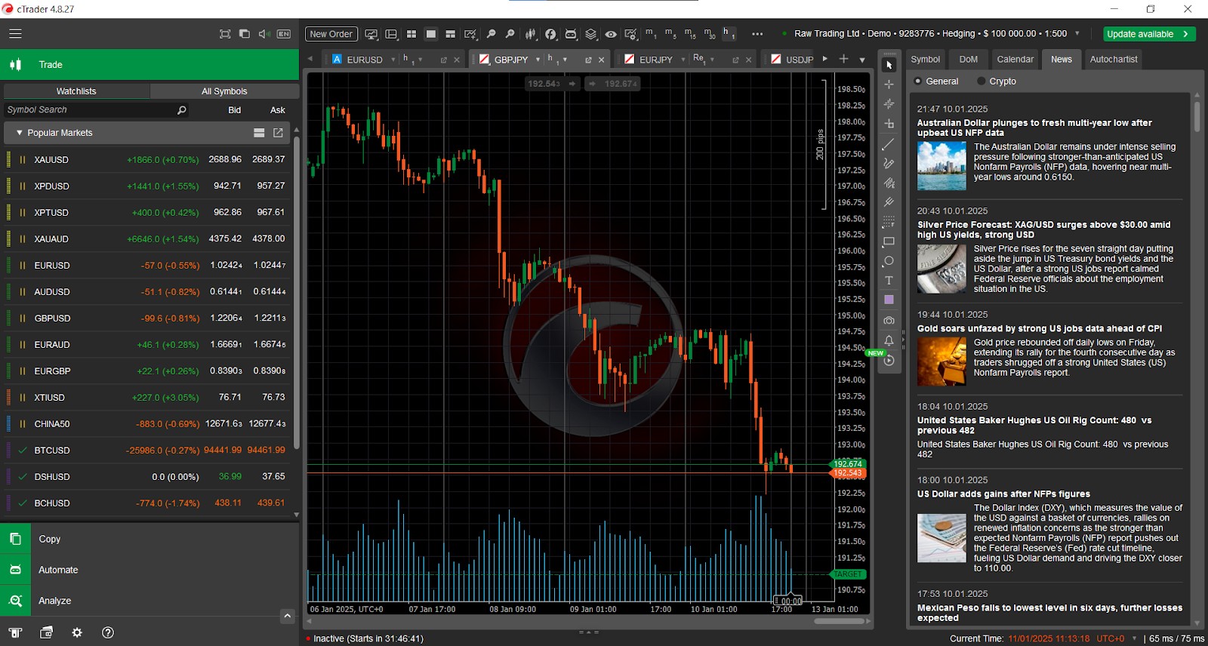This screenshot has height=646, width=1208.
Task: Collapse the Popular Markets group
Action: tap(20, 133)
